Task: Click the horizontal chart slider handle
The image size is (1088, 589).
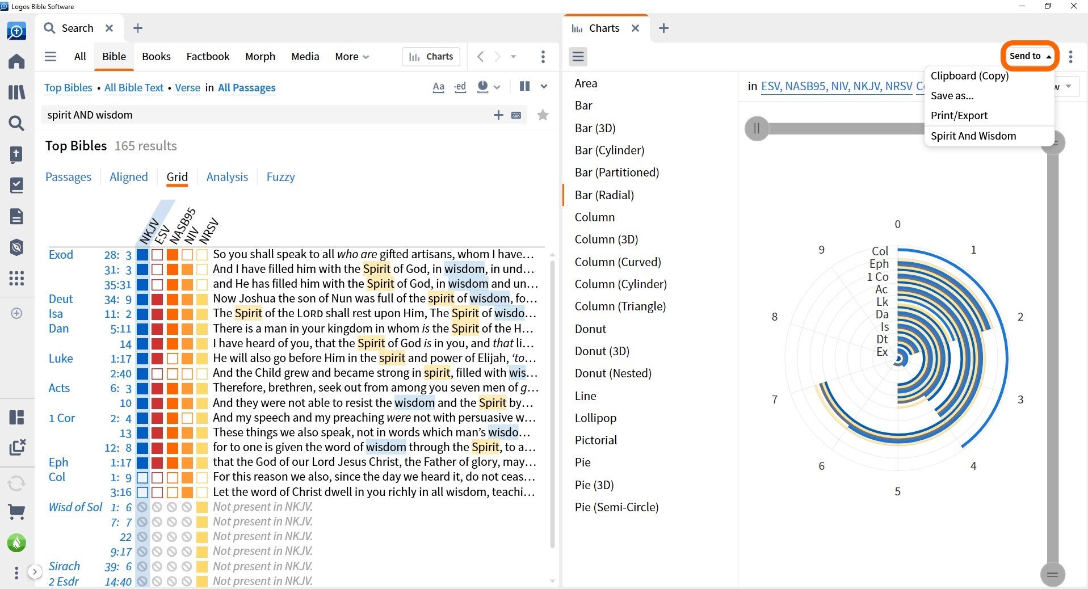Action: [x=757, y=129]
